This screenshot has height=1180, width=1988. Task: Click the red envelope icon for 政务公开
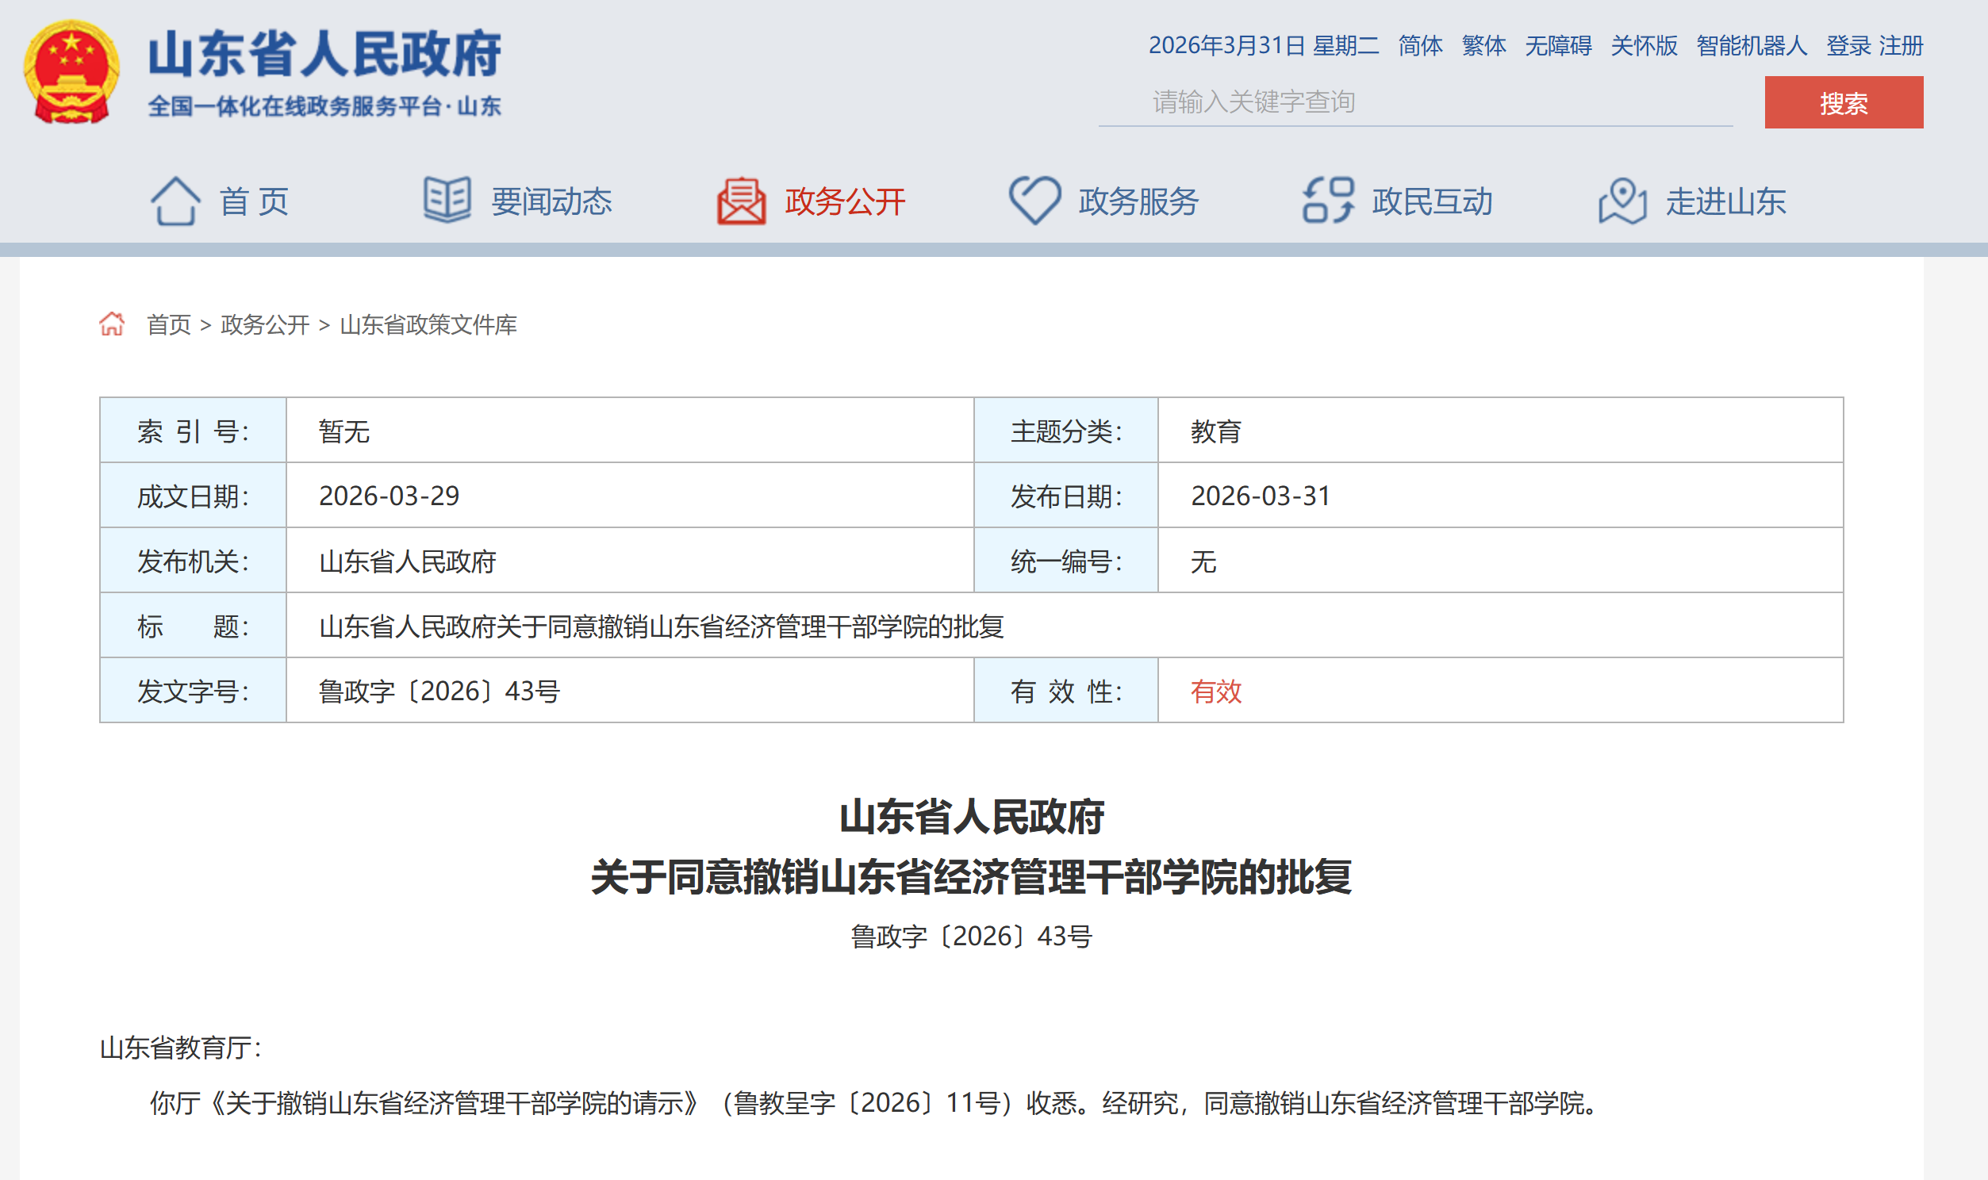741,201
